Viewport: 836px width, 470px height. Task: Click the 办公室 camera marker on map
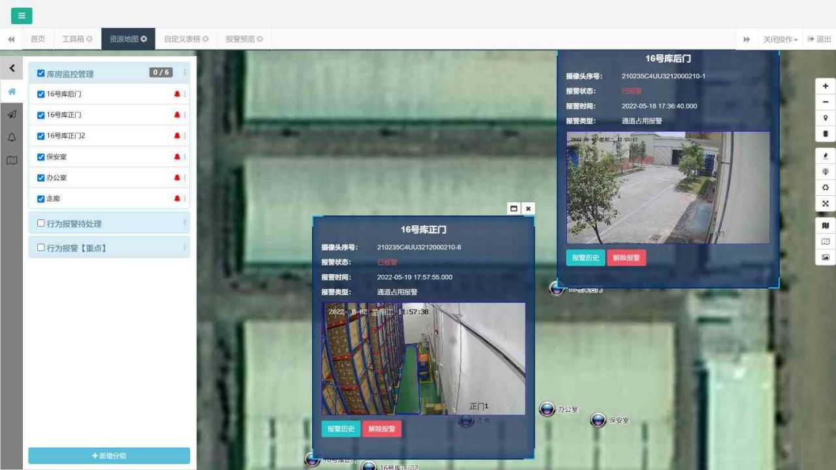coord(547,409)
